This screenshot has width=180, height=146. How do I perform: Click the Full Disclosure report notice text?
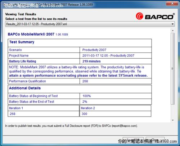tap(71, 126)
